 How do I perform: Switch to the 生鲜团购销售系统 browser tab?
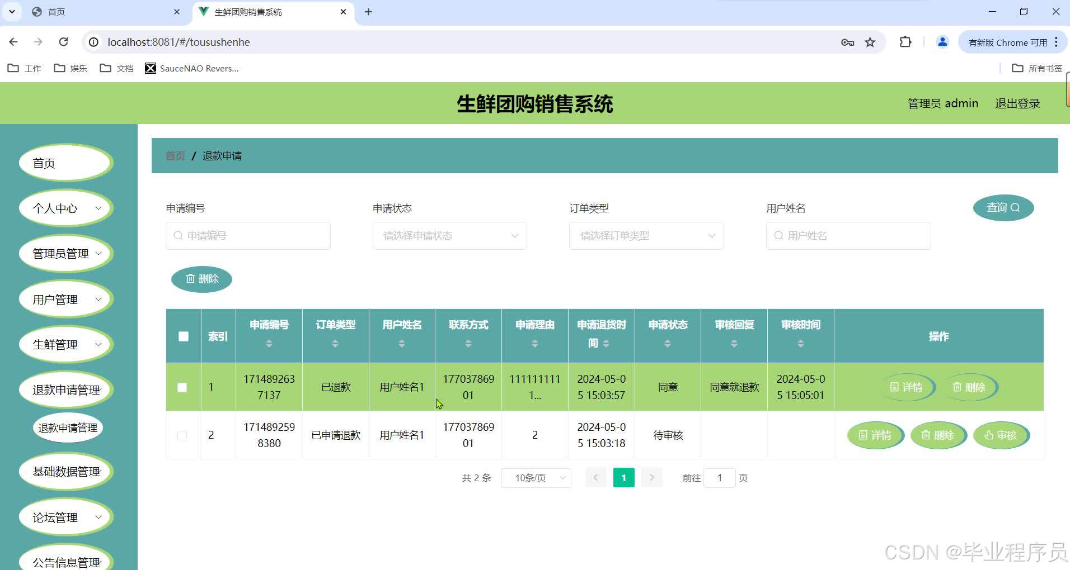click(273, 12)
